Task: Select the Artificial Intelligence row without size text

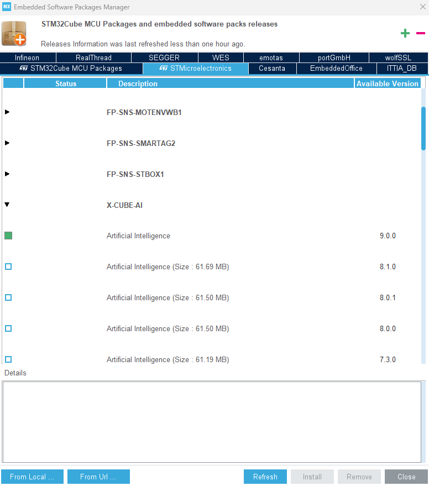Action: pos(138,236)
